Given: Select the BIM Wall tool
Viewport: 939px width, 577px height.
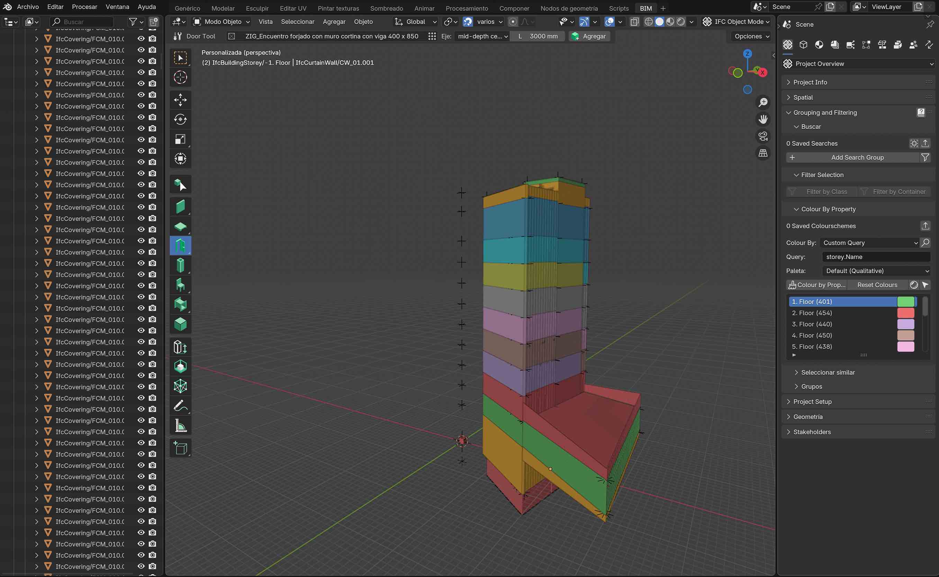Looking at the screenshot, I should pos(180,207).
